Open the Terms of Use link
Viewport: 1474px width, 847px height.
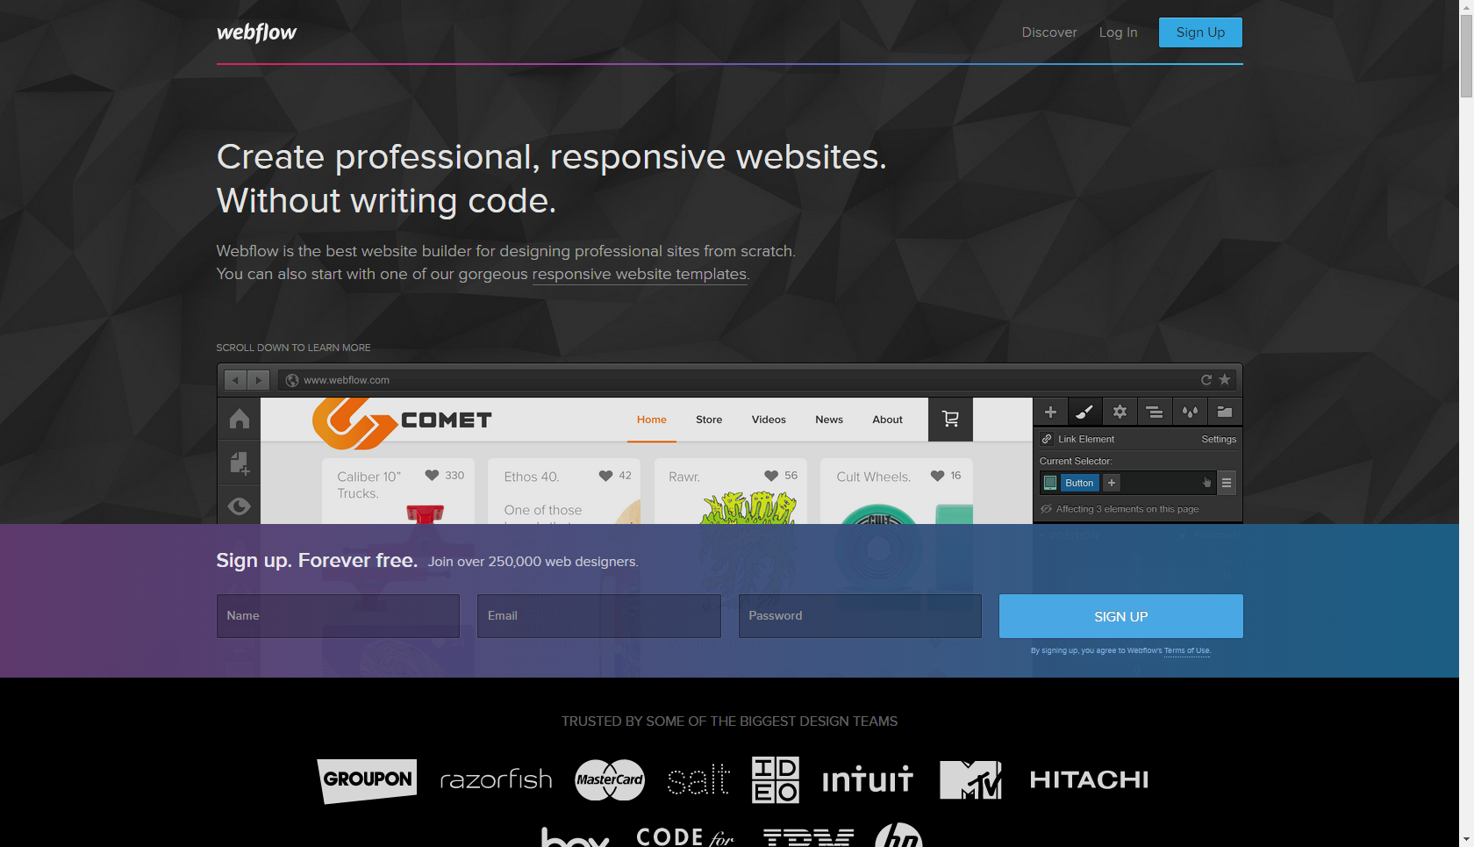tap(1186, 650)
